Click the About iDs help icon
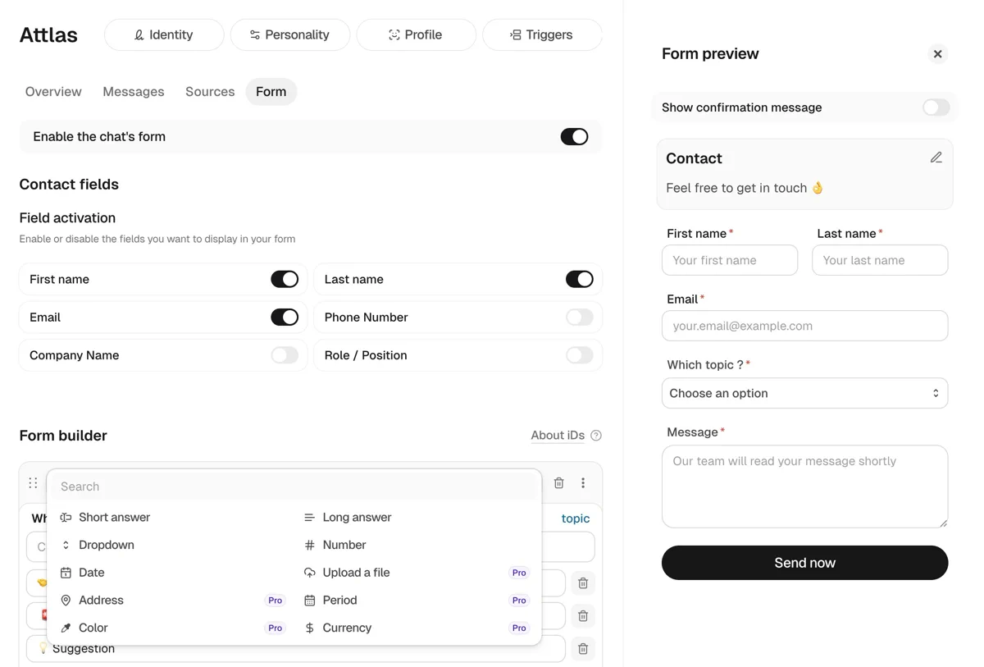This screenshot has height=667, width=984. [595, 435]
